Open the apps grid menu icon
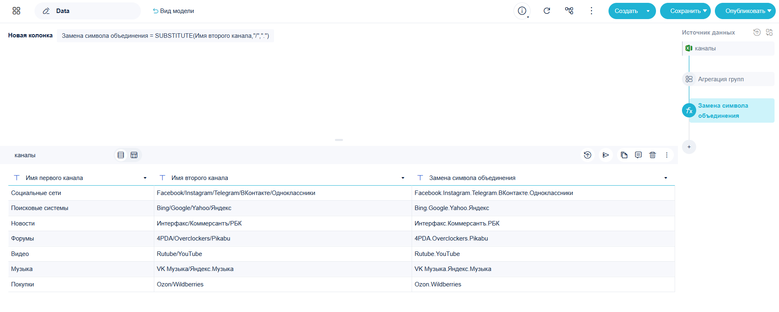Image resolution: width=779 pixels, height=312 pixels. pos(16,11)
